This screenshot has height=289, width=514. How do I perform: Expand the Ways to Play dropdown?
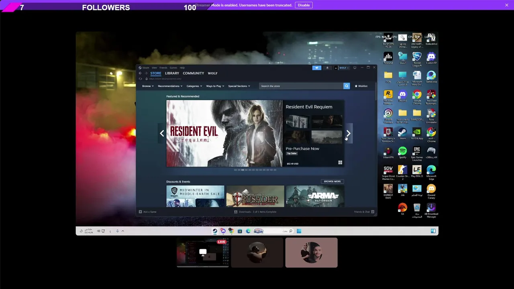coord(215,86)
